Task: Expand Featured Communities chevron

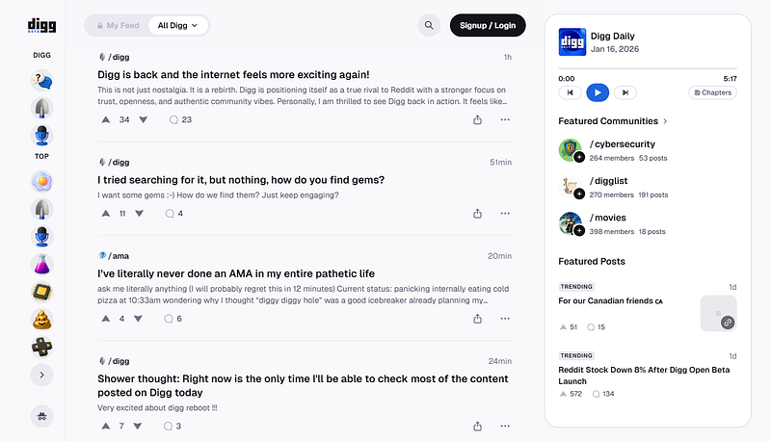Action: click(x=665, y=121)
